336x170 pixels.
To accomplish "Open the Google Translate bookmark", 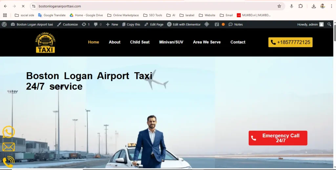I will (52, 15).
